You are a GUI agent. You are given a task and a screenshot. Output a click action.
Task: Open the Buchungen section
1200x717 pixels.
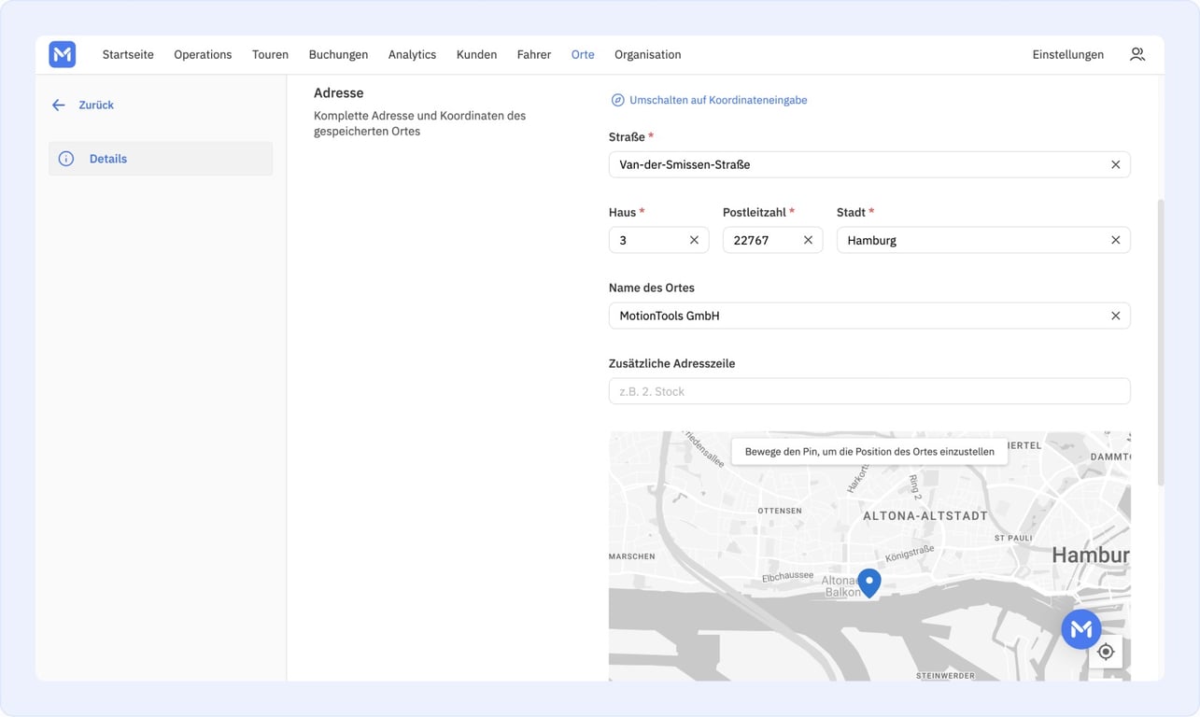(x=338, y=54)
